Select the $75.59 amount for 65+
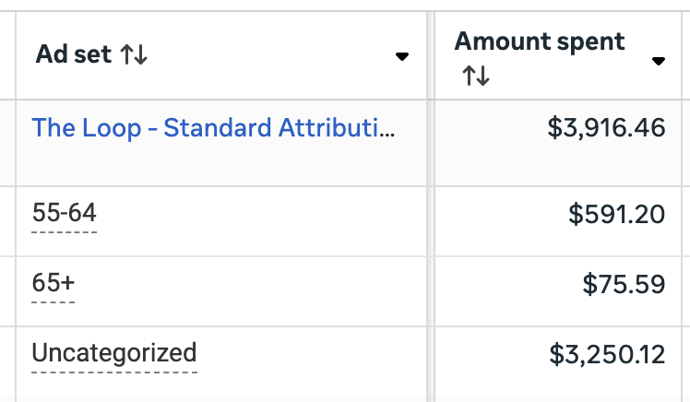 (624, 284)
